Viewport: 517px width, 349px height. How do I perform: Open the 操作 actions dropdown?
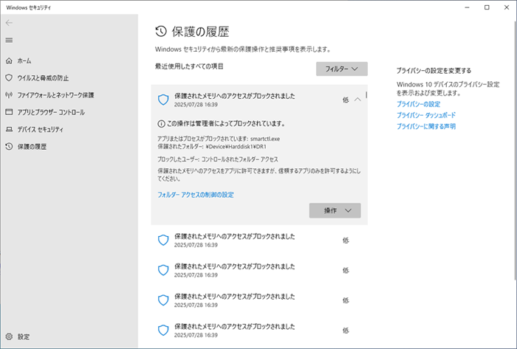tap(335, 210)
